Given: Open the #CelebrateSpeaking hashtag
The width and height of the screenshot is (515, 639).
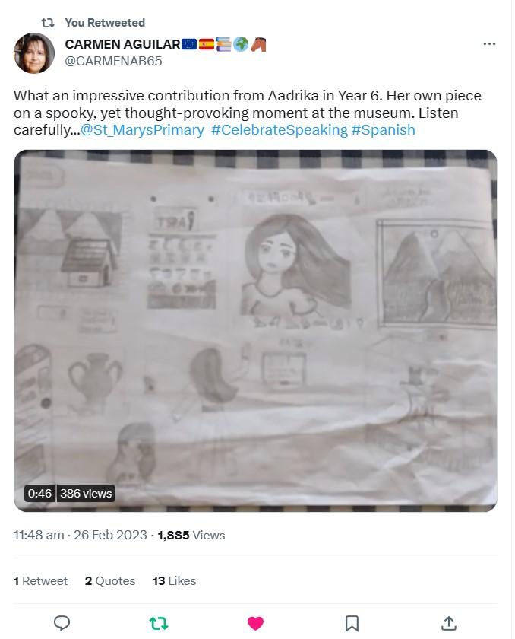Looking at the screenshot, I should [279, 130].
